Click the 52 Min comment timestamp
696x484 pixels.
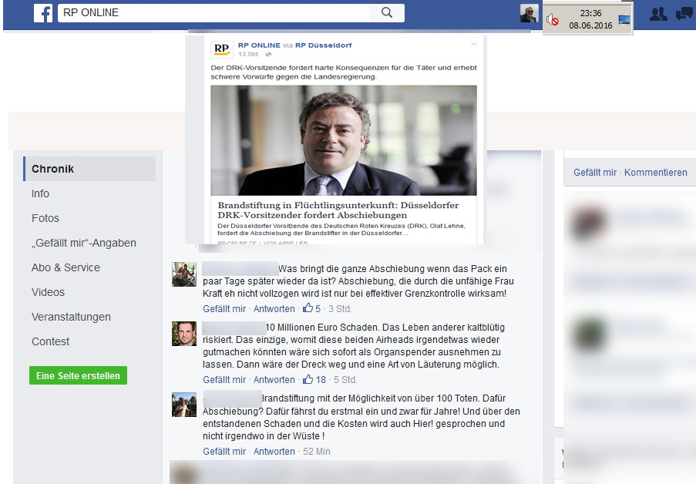pos(317,451)
